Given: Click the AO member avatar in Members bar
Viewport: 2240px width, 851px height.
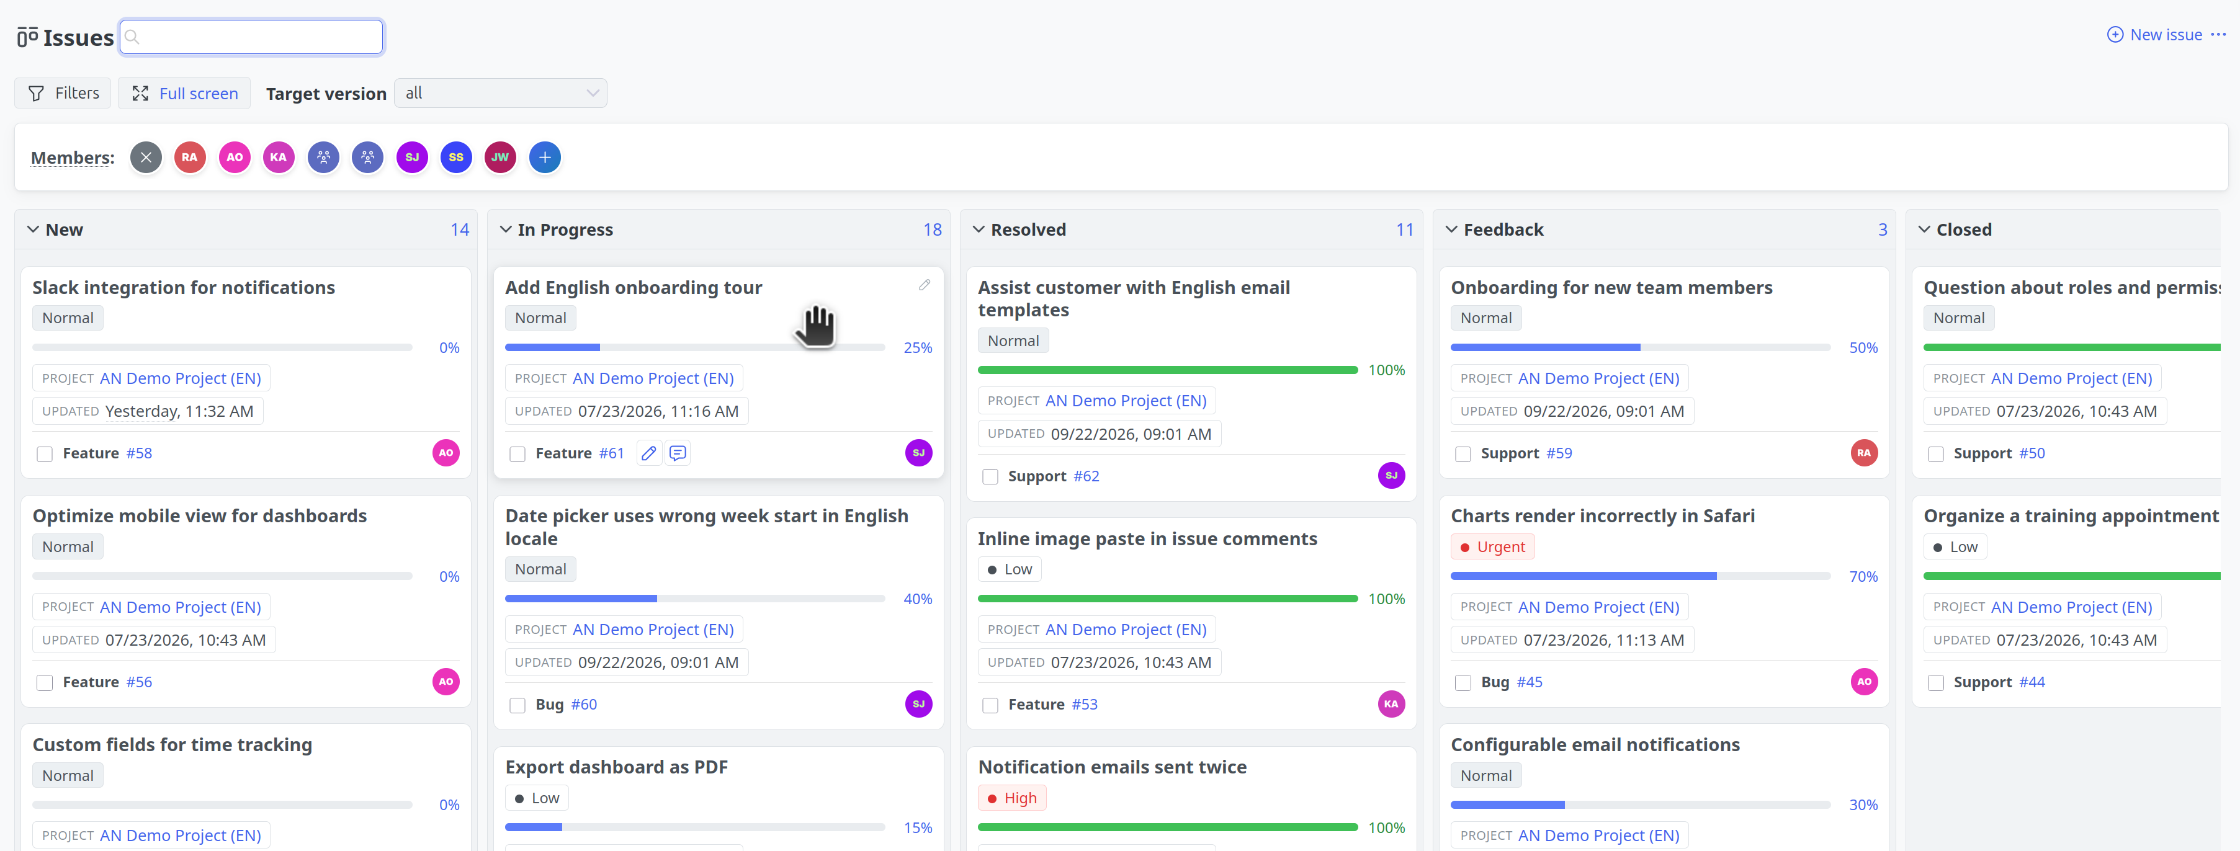Looking at the screenshot, I should click(x=234, y=158).
